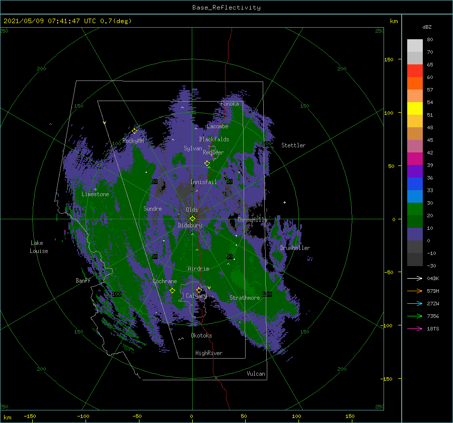Click the ThreeHills label
453x423 pixels.
point(253,220)
